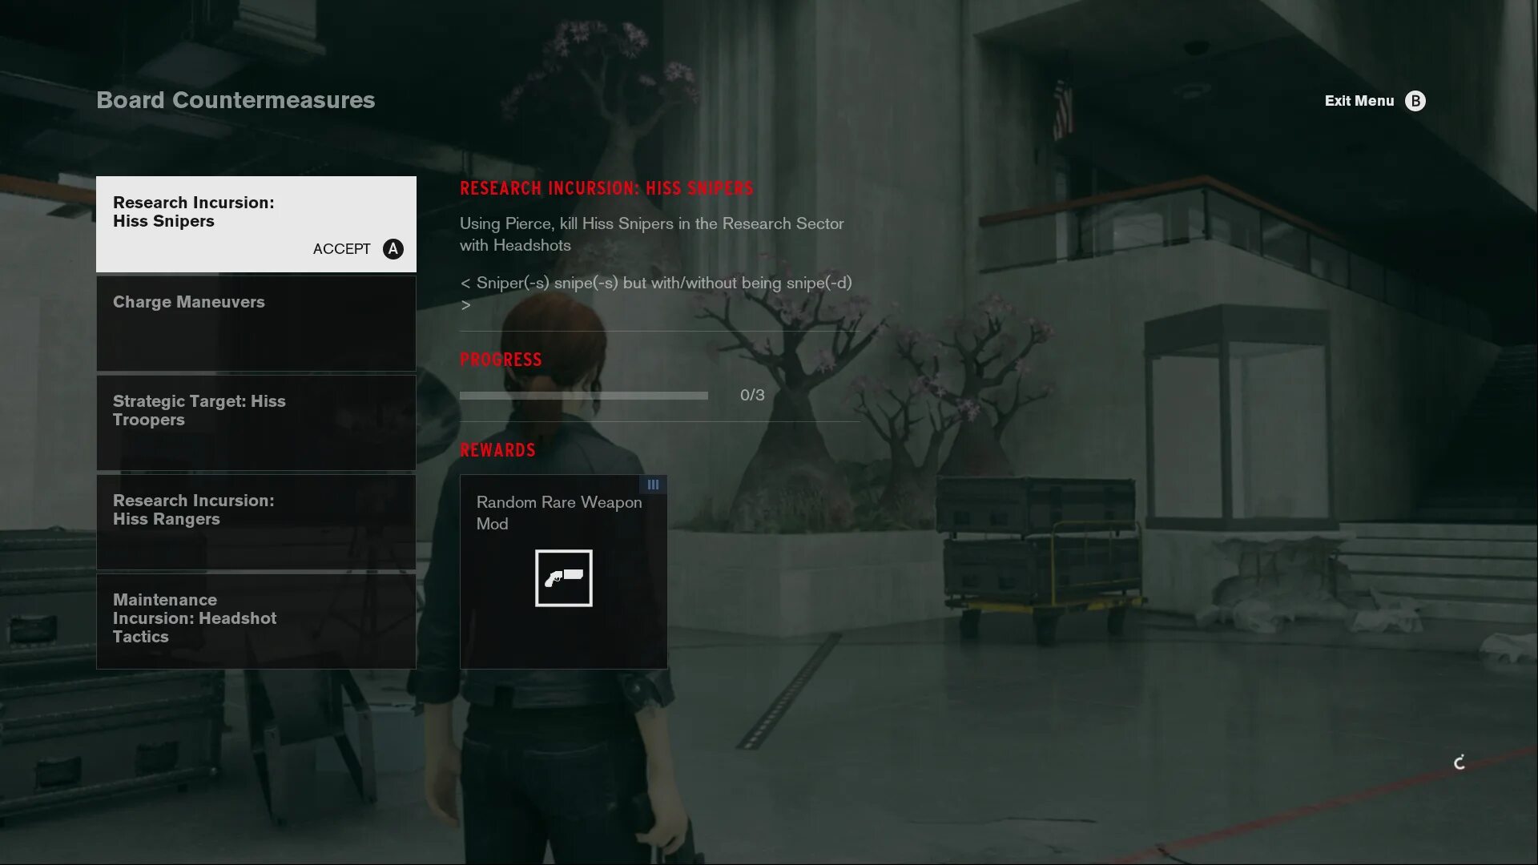This screenshot has height=865, width=1538.
Task: Click the rarity tier indicator icon
Action: tap(653, 485)
